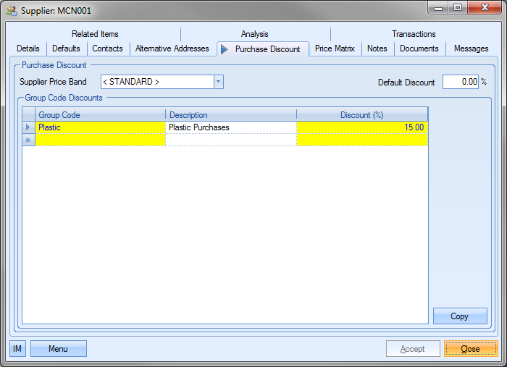Open the Analysis tab
This screenshot has width=507, height=367.
tap(255, 34)
